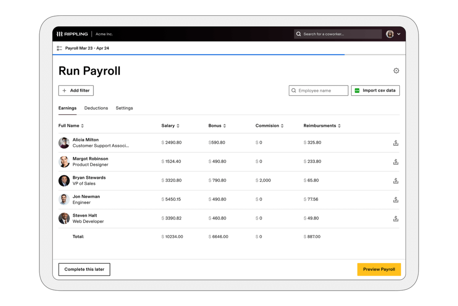Click the pay icon for Alicia Milton

pos(395,143)
